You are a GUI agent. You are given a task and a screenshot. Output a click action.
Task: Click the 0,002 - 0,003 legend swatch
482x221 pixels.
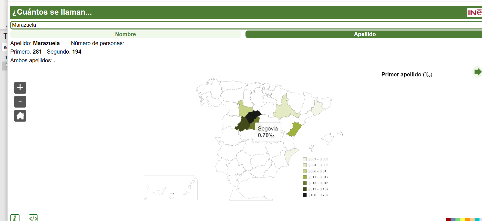(305, 159)
